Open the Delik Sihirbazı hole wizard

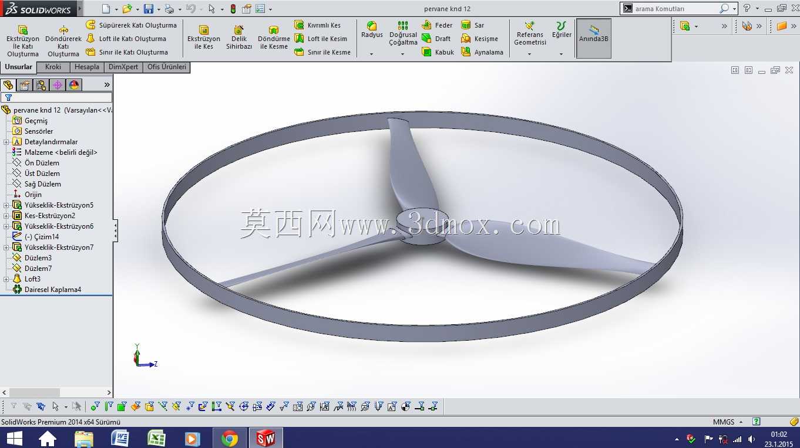tap(239, 37)
